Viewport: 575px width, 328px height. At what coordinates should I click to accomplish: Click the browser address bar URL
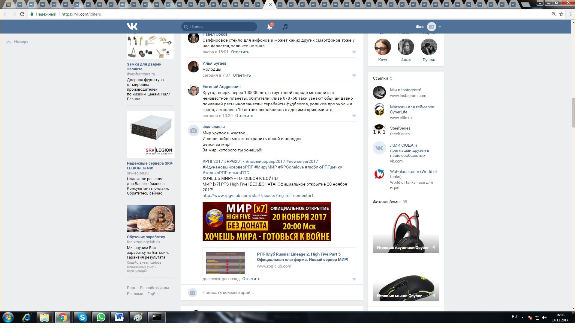click(81, 14)
